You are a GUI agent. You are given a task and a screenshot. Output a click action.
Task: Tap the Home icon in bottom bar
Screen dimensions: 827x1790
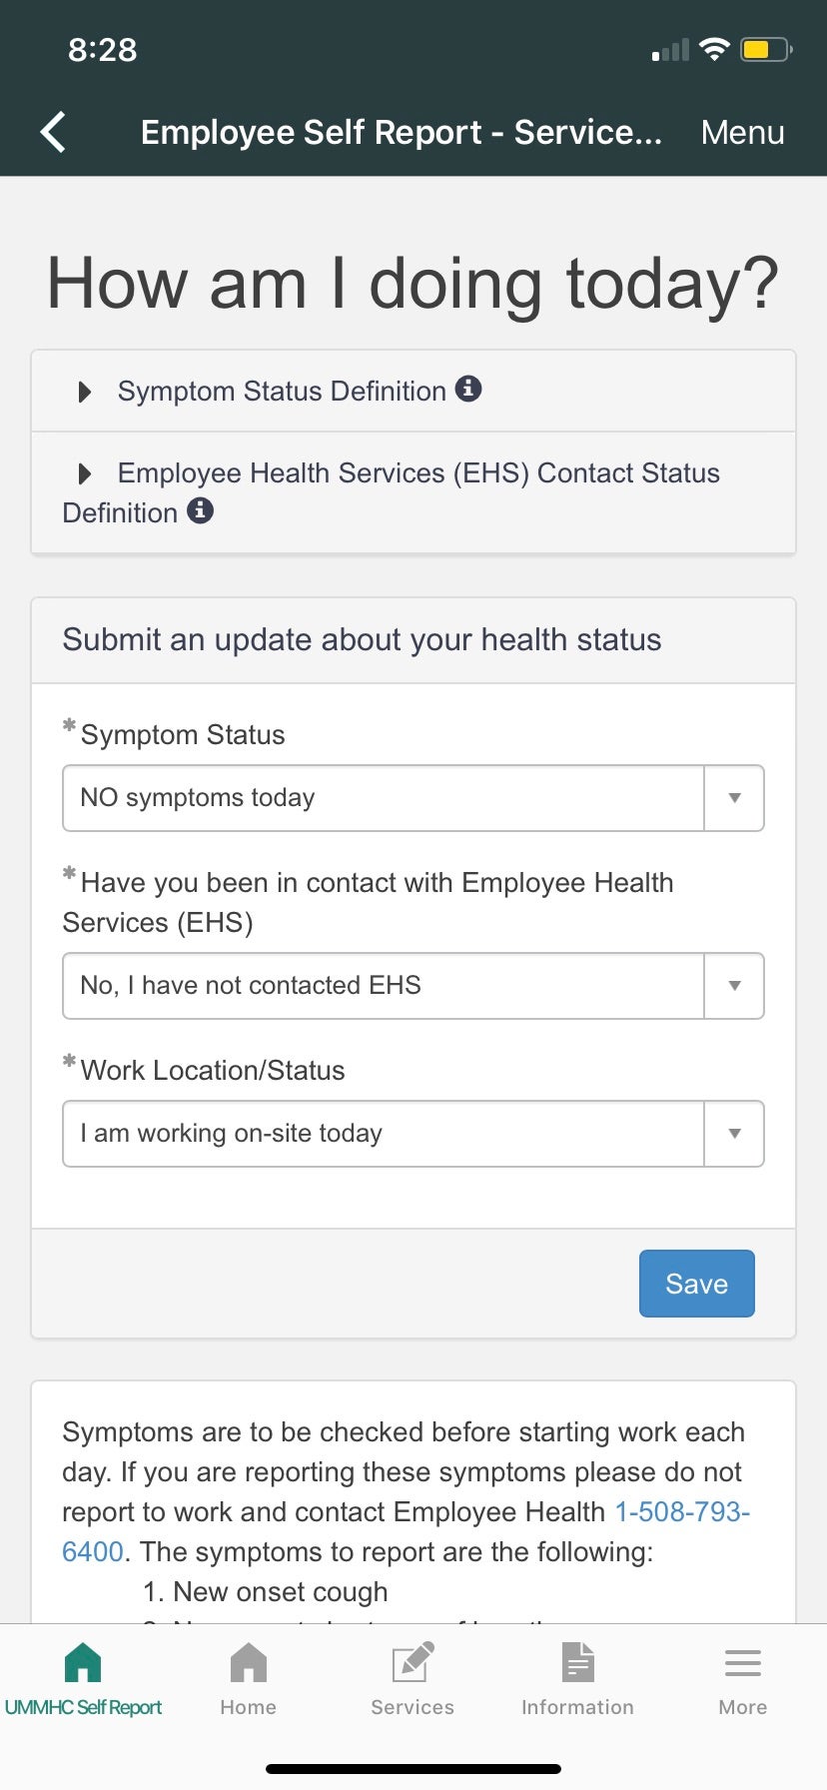click(248, 1663)
